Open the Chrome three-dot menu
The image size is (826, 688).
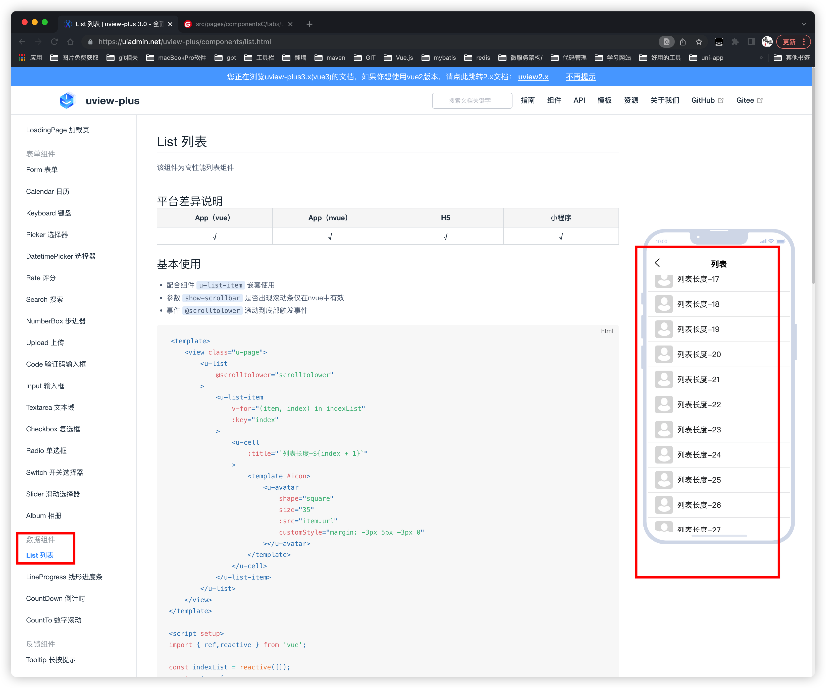coord(804,42)
